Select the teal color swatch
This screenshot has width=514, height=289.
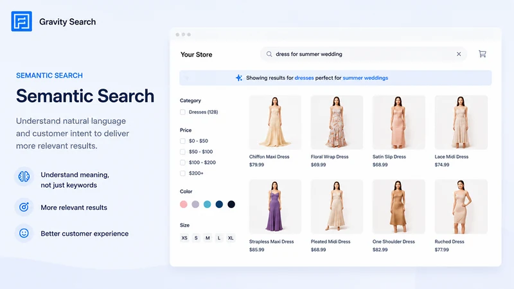pos(207,204)
